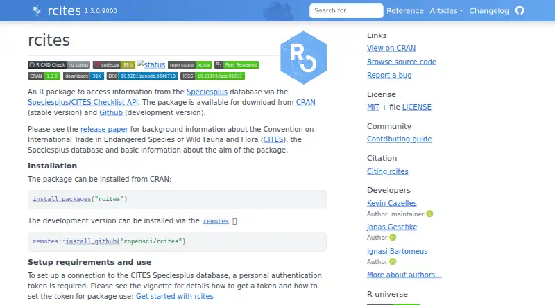
Task: Open the Peer Reviewed badge
Action: [x=237, y=64]
